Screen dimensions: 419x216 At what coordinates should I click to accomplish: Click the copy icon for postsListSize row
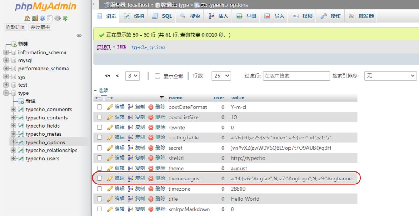click(x=131, y=117)
